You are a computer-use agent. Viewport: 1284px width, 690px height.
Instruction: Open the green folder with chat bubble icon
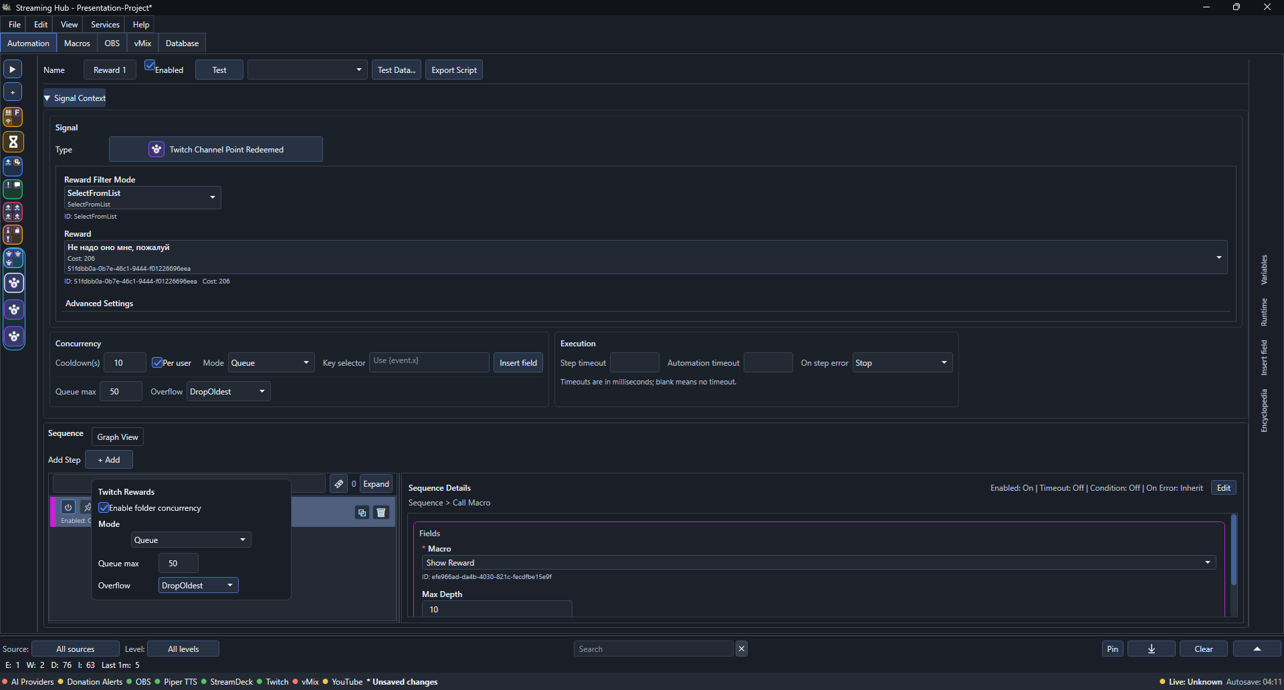[x=13, y=189]
